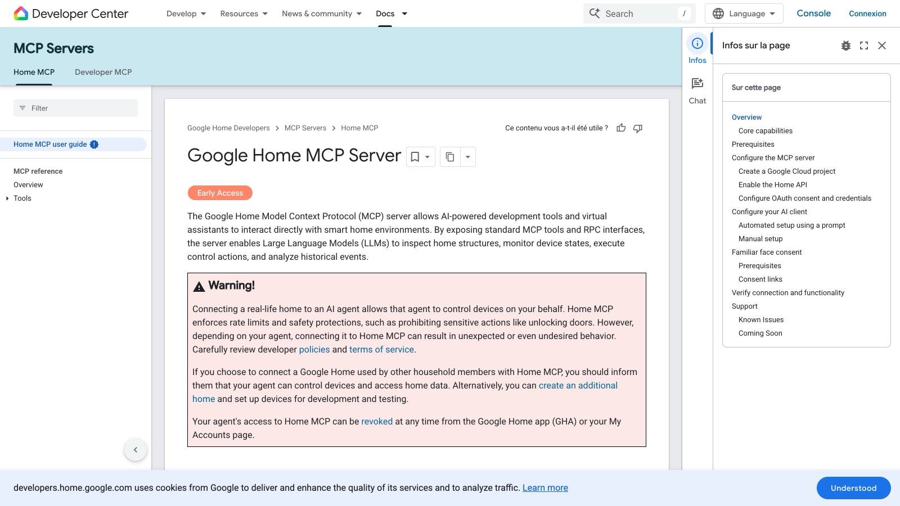Jump to Core capabilities section
900x506 pixels.
[766, 131]
